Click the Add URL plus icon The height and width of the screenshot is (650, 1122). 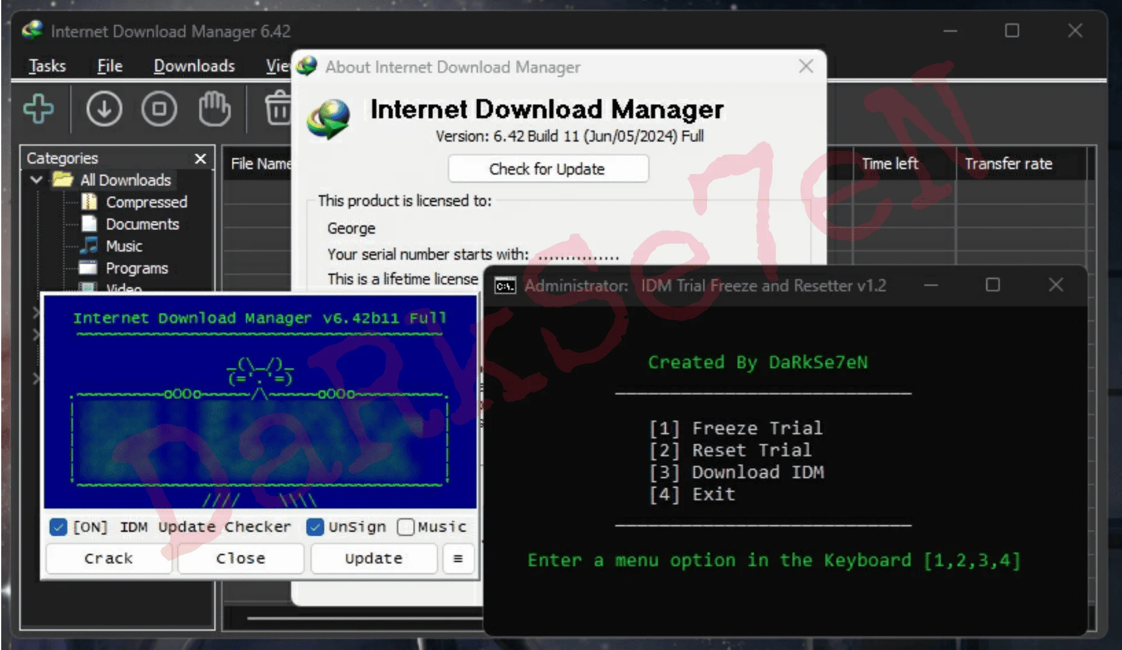[39, 109]
